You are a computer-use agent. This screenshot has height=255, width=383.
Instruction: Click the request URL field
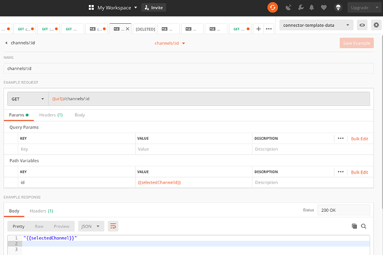pyautogui.click(x=209, y=99)
